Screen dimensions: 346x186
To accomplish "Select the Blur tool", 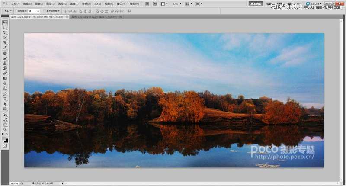I will point(5,83).
